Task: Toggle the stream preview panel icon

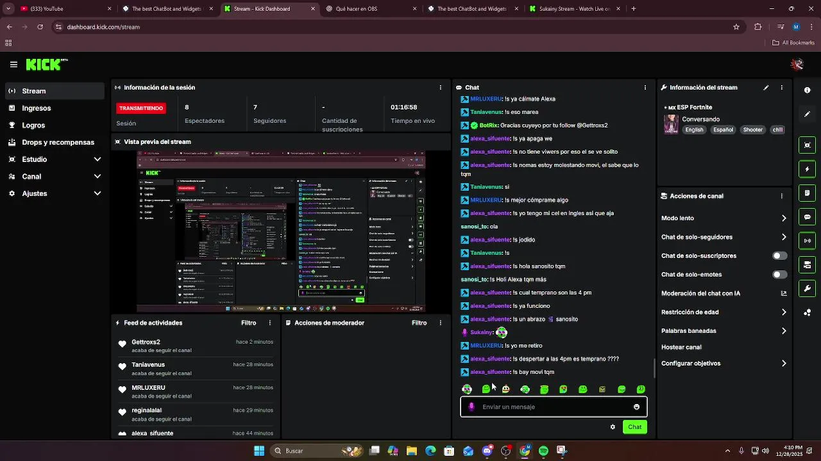Action: click(x=808, y=145)
